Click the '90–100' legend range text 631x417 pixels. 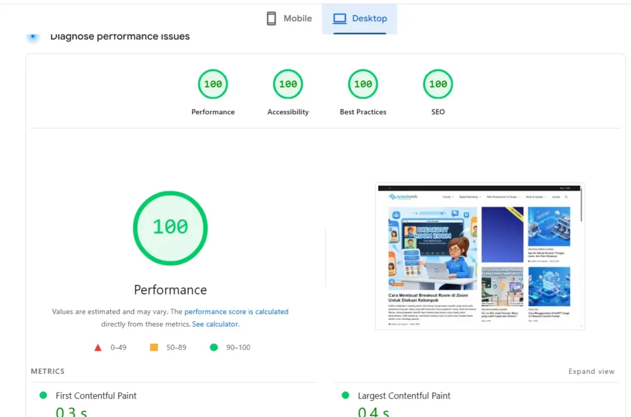pyautogui.click(x=238, y=347)
